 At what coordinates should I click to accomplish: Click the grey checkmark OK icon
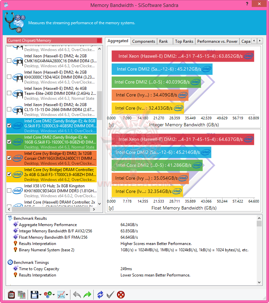tap(110, 295)
